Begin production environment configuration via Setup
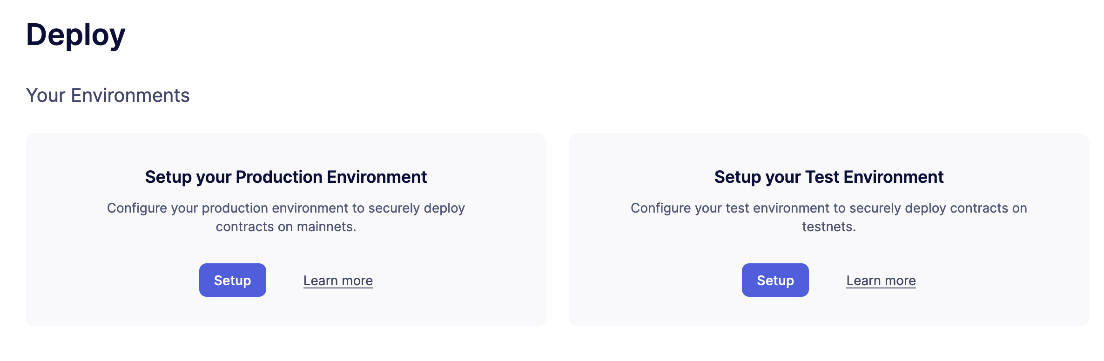Screen dimensions: 1104x361 [x=232, y=280]
